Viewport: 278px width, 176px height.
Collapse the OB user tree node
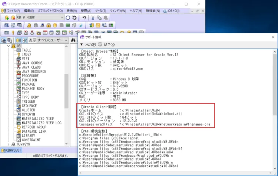click(x=8, y=46)
